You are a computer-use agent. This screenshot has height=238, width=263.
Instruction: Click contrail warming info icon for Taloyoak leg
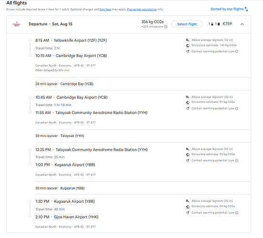pos(237,160)
